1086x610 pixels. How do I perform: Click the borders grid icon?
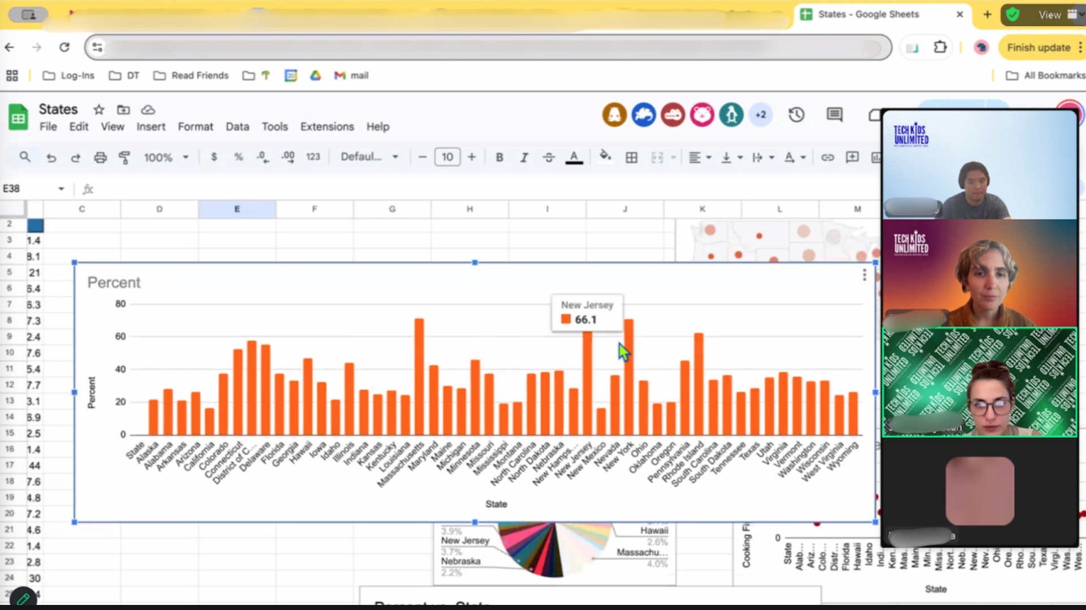(x=632, y=158)
